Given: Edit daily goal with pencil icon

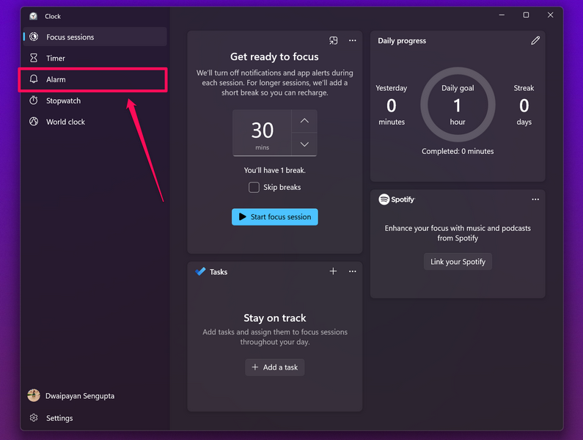Looking at the screenshot, I should 535,41.
